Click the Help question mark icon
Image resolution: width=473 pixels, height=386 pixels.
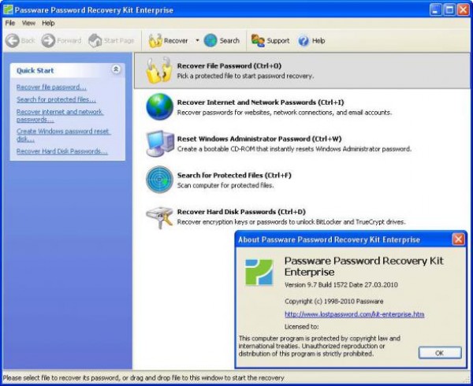pyautogui.click(x=304, y=41)
